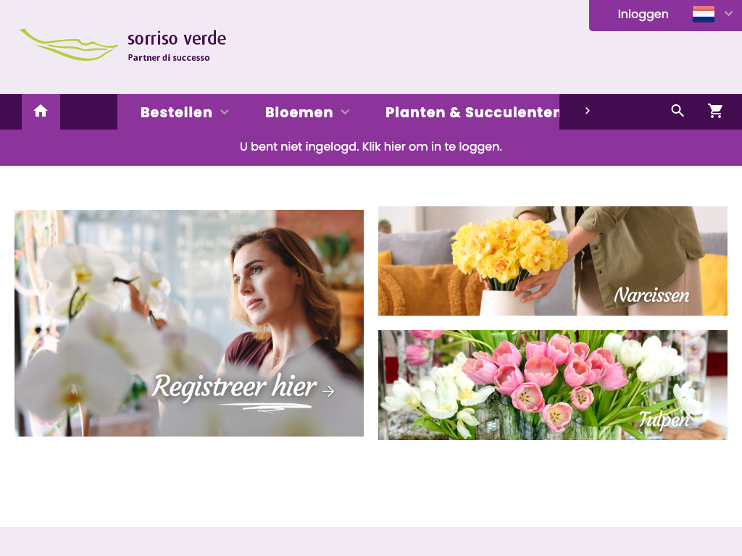
Task: Open the shopping cart icon
Action: click(x=715, y=111)
